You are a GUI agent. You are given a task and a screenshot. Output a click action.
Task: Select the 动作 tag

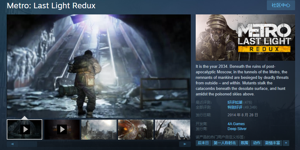point(256,143)
